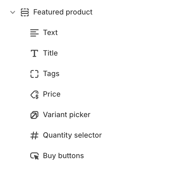Click the word 'picker' in Variant picker
Viewport: 180px width, 169px height.
pos(80,115)
